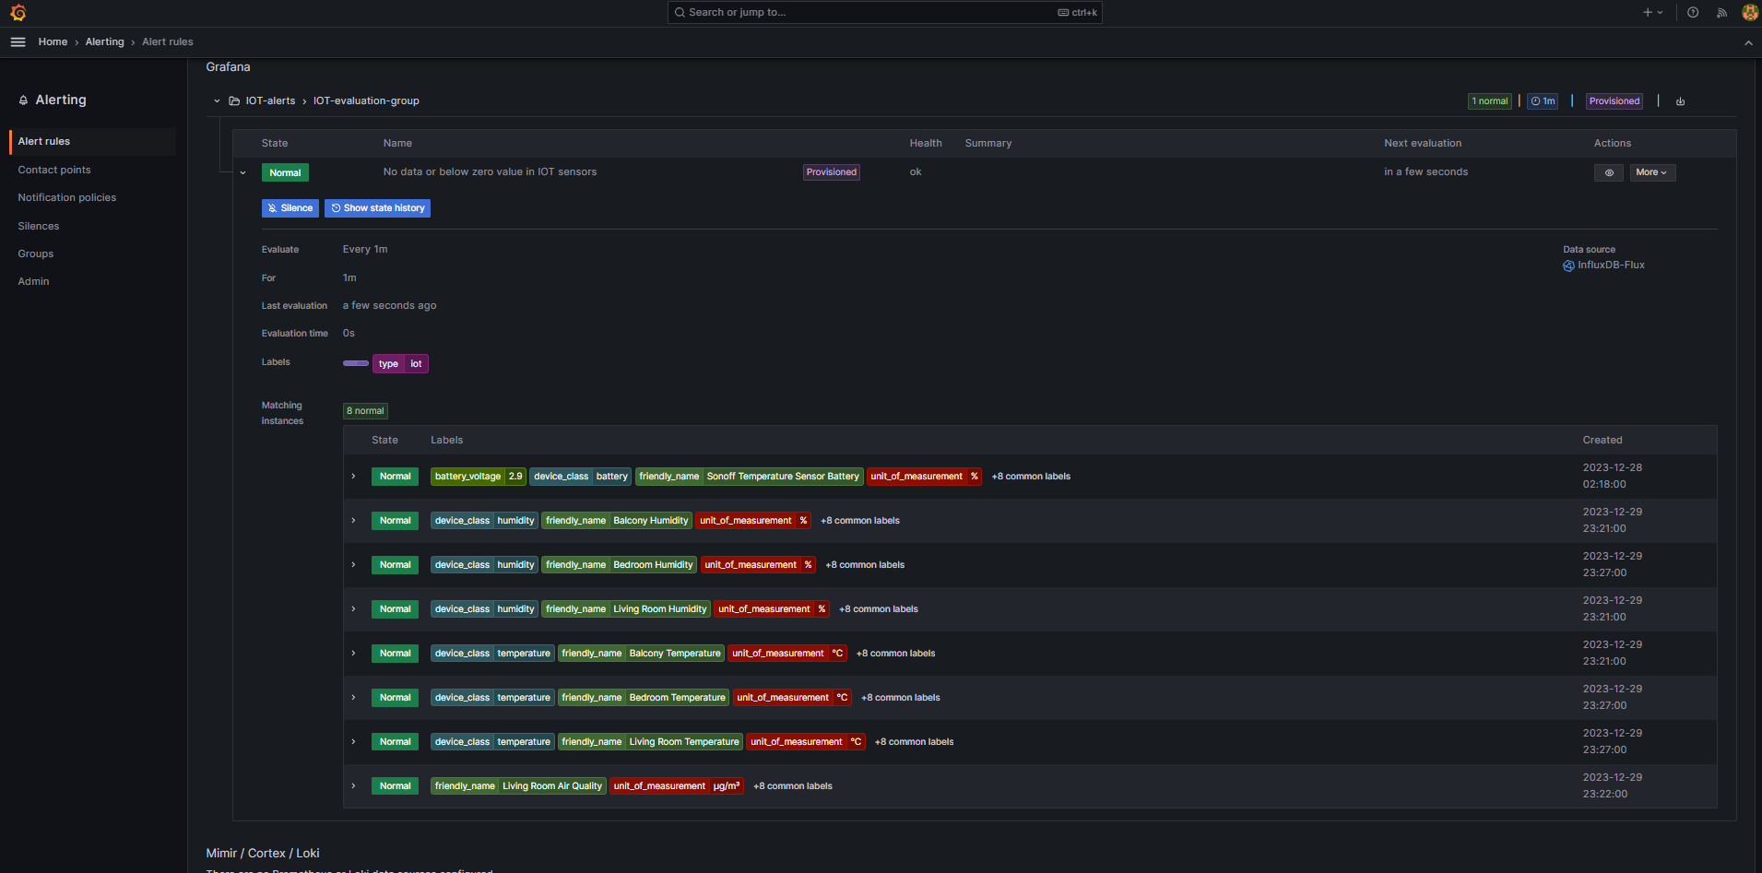Screen dimensions: 1762x873
Task: Click the rule row Provisioned badge
Action: pos(832,172)
